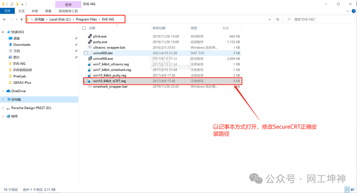The width and height of the screenshot is (357, 193).
Task: Open OneDrive in navigation pane
Action: click(x=18, y=91)
